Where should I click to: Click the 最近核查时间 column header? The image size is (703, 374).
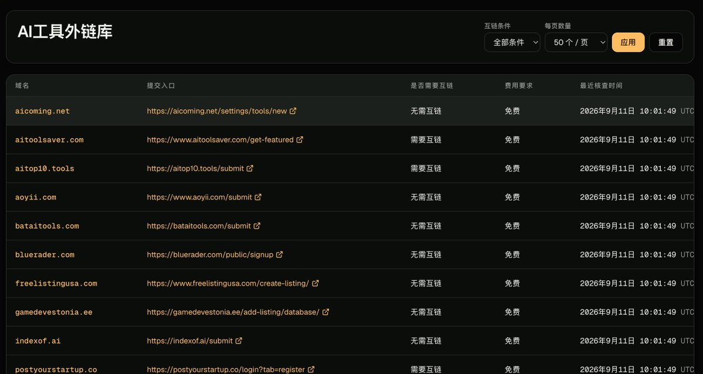[601, 85]
